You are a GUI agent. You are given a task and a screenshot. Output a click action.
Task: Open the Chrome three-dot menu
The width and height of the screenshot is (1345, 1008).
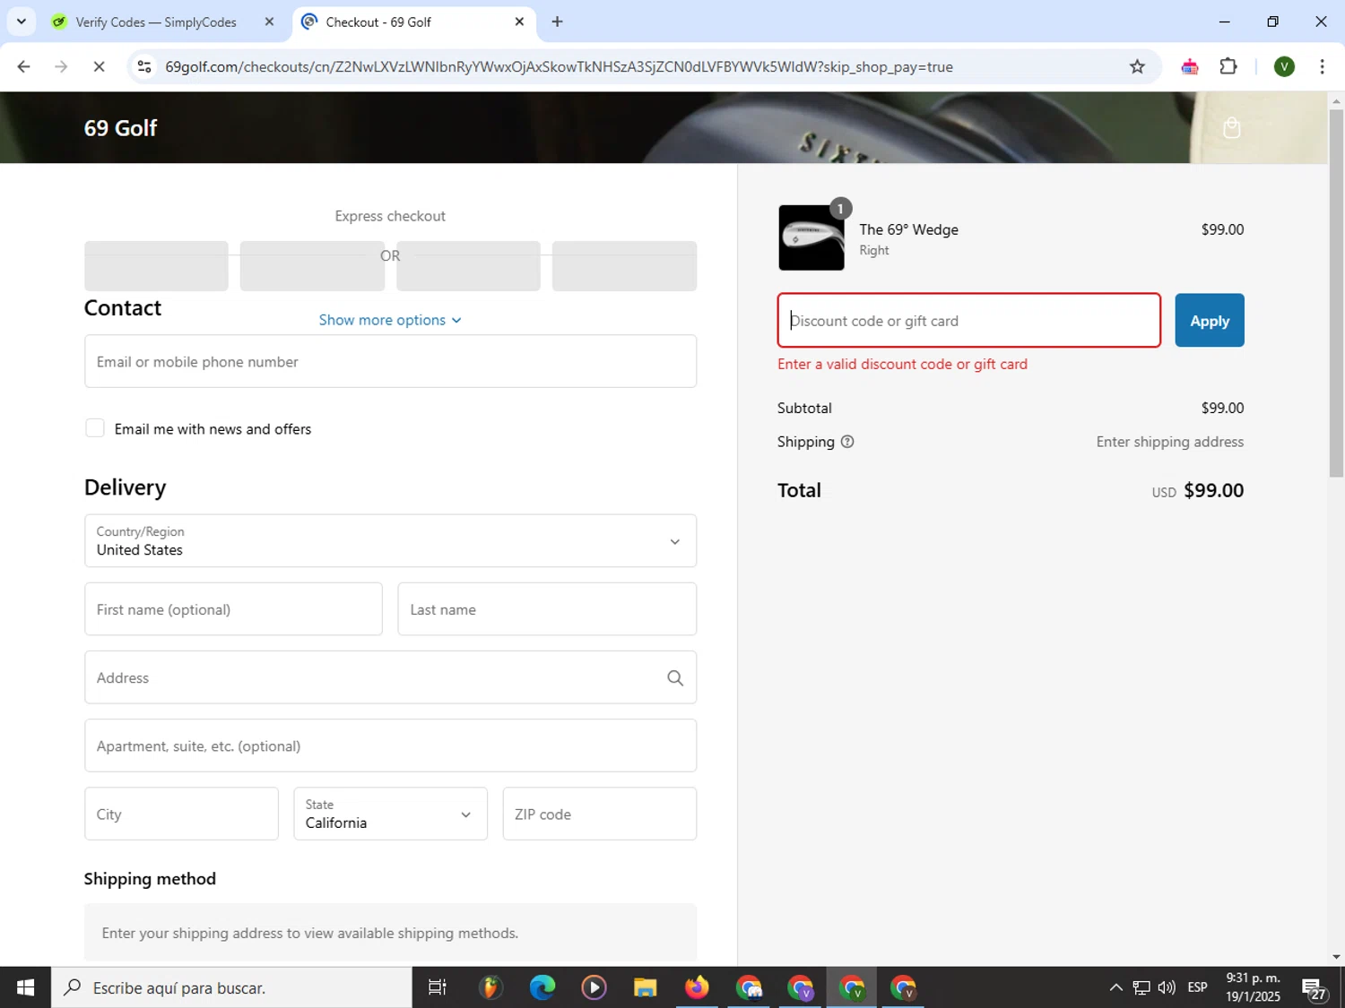pyautogui.click(x=1322, y=66)
